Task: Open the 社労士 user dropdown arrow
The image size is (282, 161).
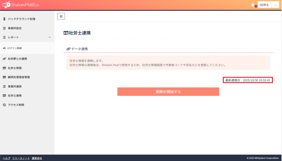Action: [x=275, y=5]
